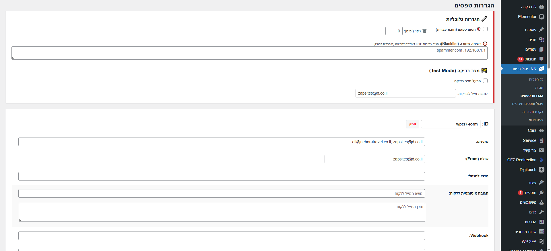The height and width of the screenshot is (251, 551).
Task: Open the WP 2FA sidebar icon
Action: click(541, 242)
